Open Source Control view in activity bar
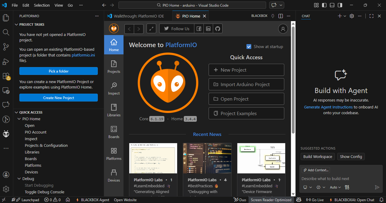Screen dimensions: 386x203 (6, 47)
